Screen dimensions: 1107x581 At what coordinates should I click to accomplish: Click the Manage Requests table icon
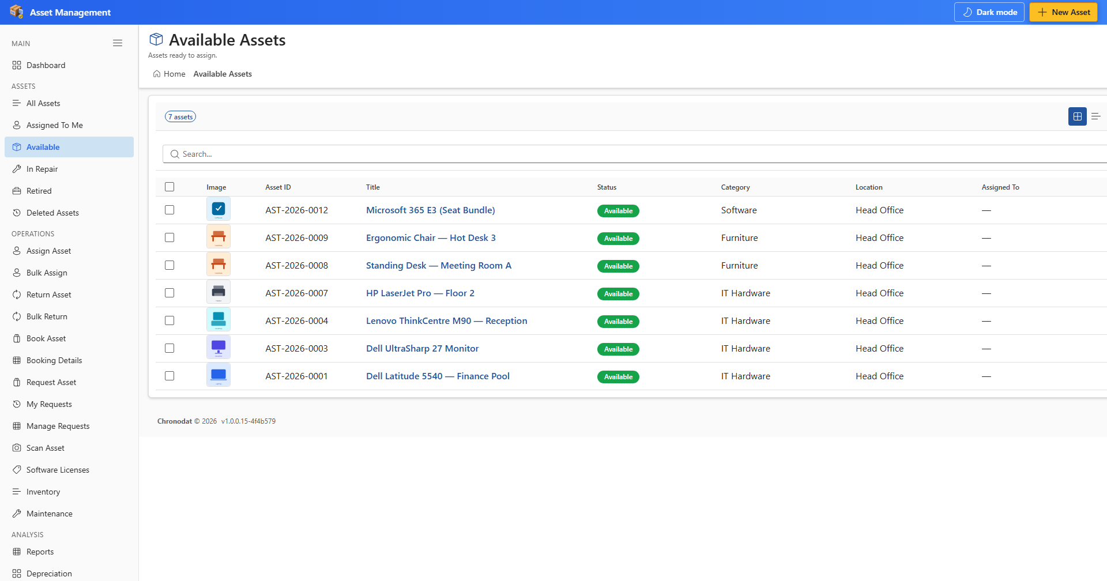(x=17, y=426)
